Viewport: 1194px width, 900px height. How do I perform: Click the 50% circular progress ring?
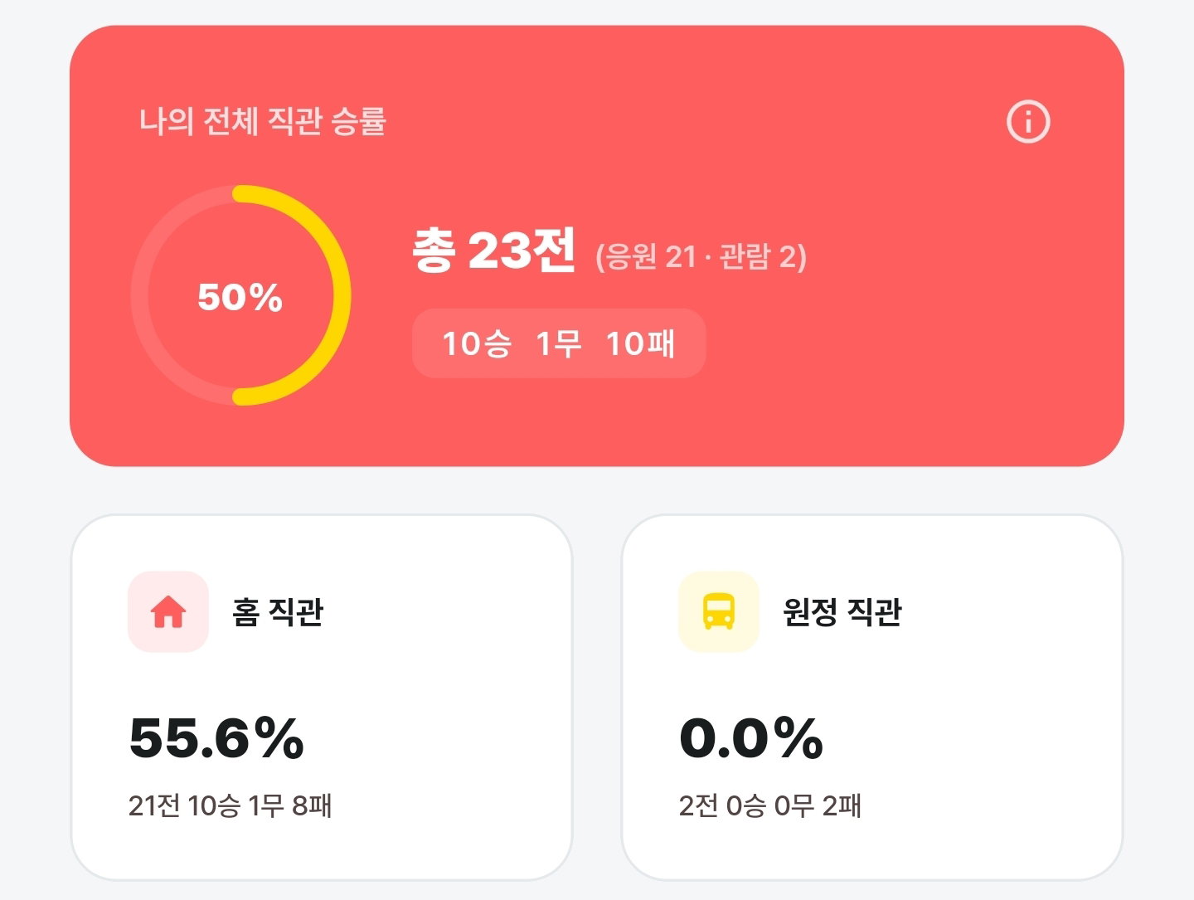tap(240, 295)
